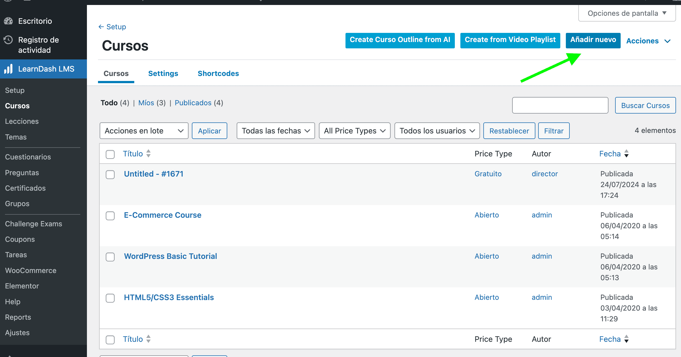Open the Shortcodes tab

[218, 73]
